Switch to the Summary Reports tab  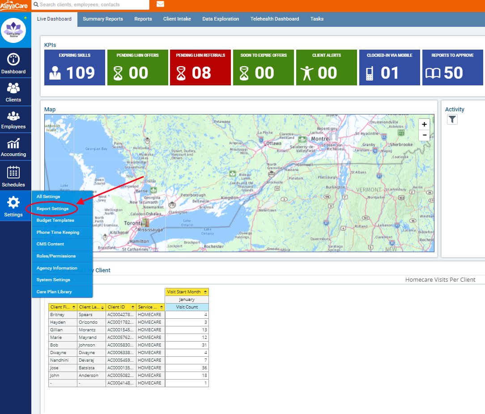pyautogui.click(x=102, y=19)
